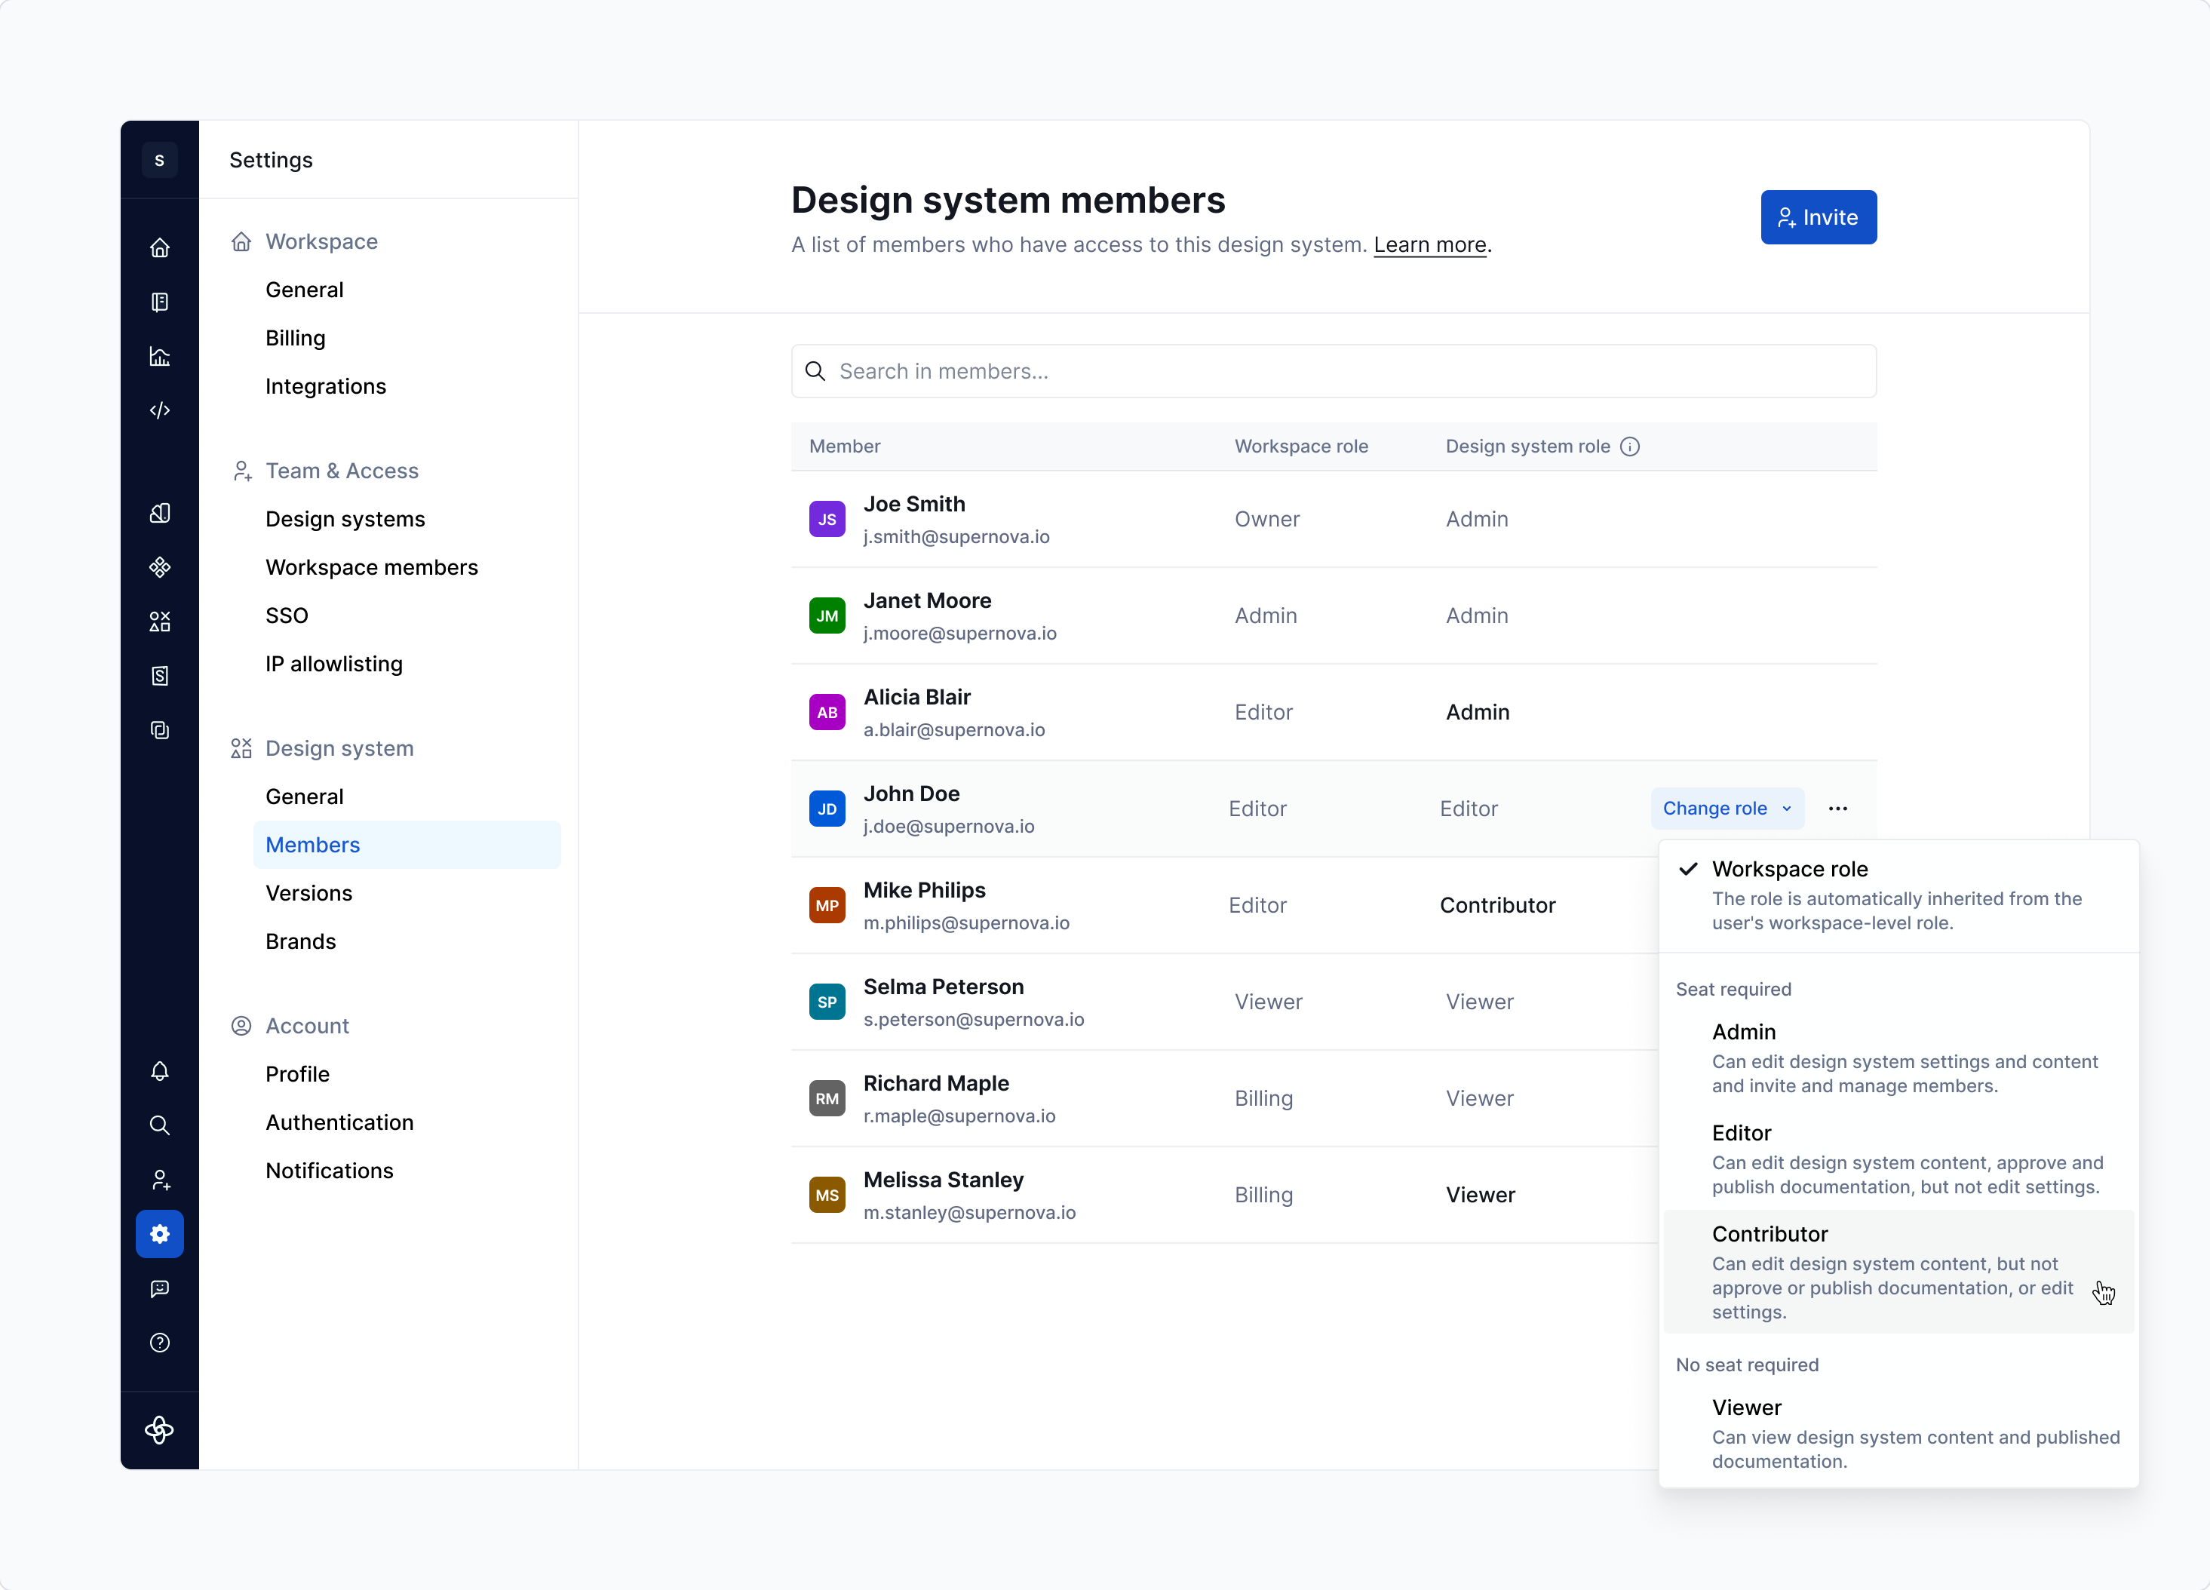This screenshot has width=2210, height=1590.
Task: Open the Change role dropdown for John Doe
Action: point(1727,808)
